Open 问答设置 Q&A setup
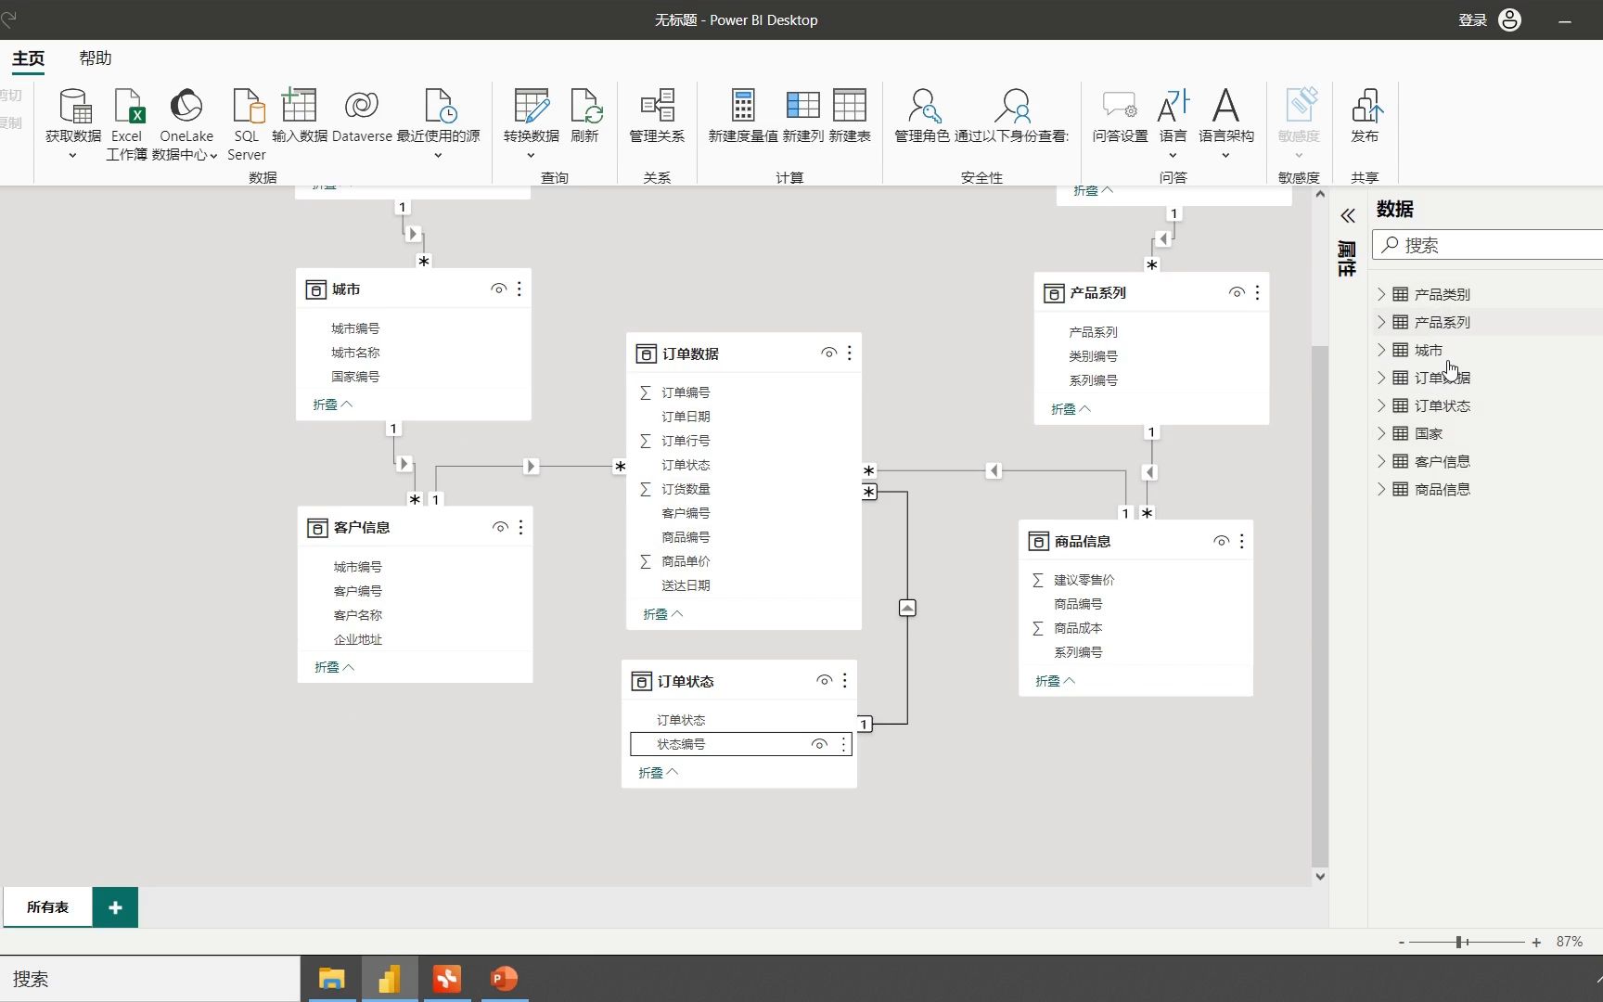 1120,116
